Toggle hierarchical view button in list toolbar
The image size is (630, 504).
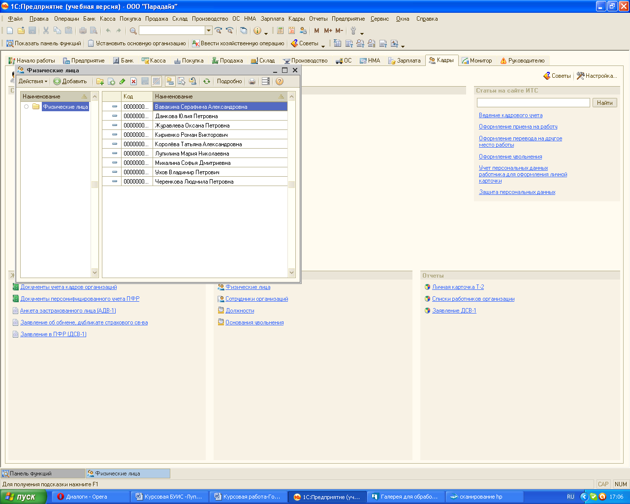(x=169, y=82)
